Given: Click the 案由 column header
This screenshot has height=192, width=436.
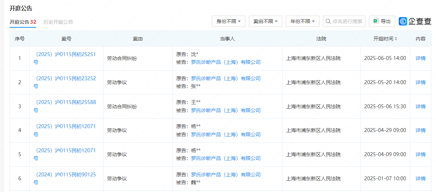Looking at the screenshot, I should click(x=138, y=39).
